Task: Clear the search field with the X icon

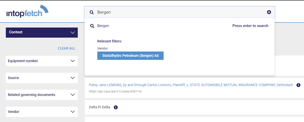Action: [x=269, y=12]
